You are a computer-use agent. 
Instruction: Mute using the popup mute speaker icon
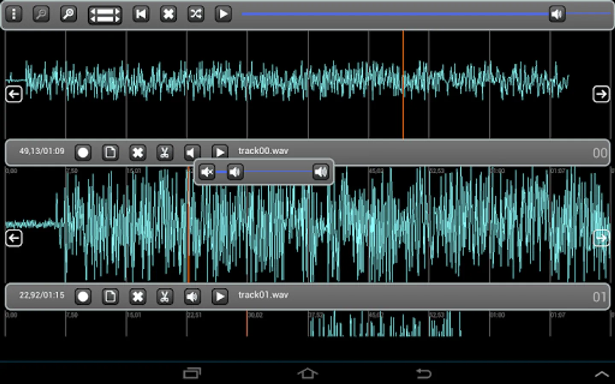point(207,172)
